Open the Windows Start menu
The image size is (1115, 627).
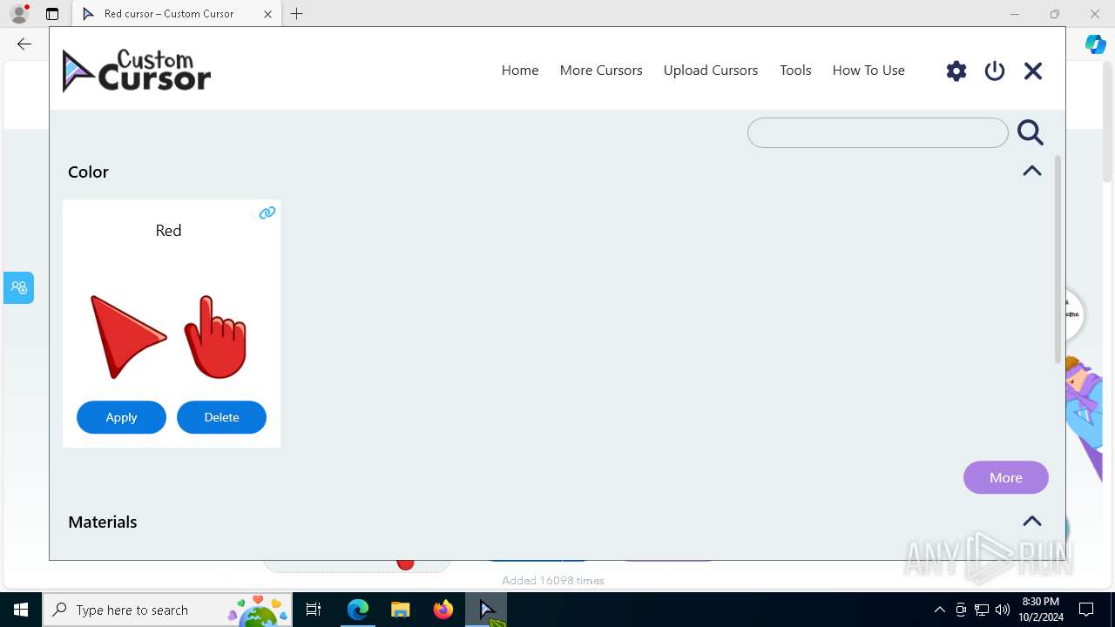pyautogui.click(x=21, y=610)
